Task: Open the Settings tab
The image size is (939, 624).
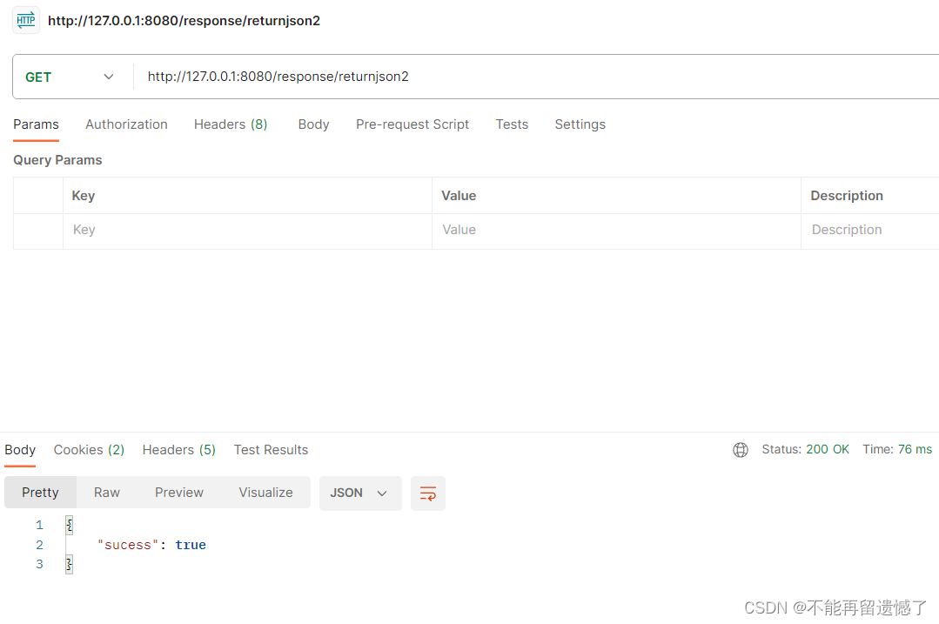Action: pos(580,124)
